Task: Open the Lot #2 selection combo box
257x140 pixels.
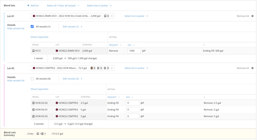Action: pyautogui.click(x=72, y=68)
